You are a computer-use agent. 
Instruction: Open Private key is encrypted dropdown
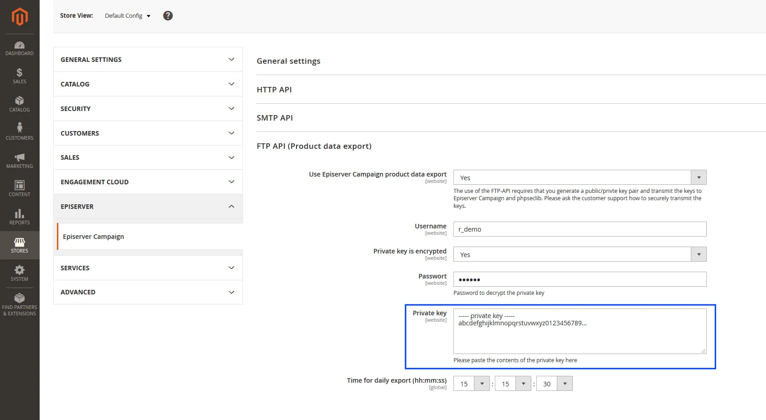click(x=580, y=254)
